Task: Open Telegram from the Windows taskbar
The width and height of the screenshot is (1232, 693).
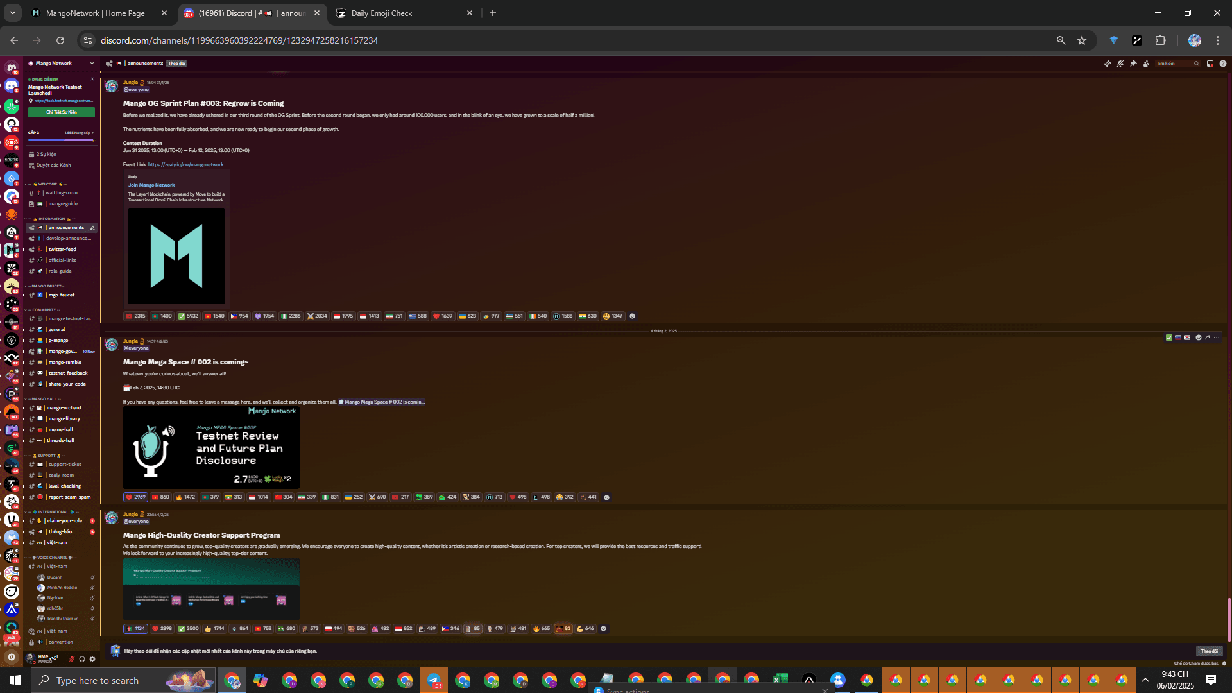Action: click(x=434, y=680)
